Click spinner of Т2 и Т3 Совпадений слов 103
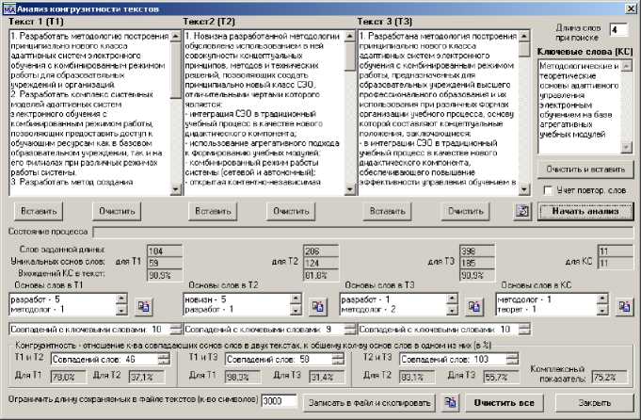 (512, 360)
